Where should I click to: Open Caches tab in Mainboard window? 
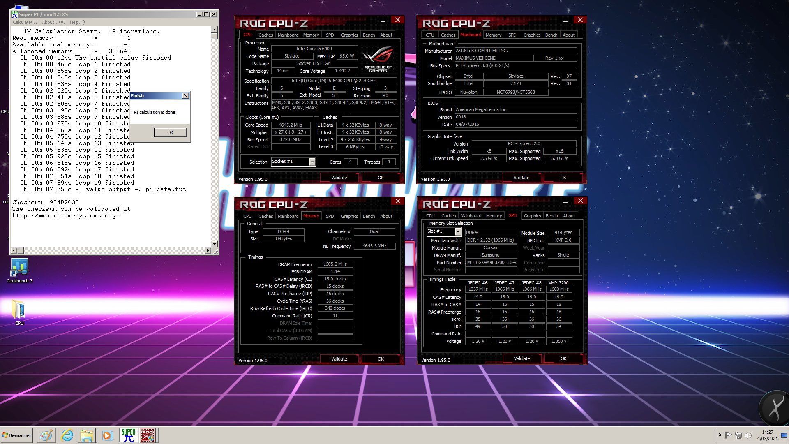[448, 35]
